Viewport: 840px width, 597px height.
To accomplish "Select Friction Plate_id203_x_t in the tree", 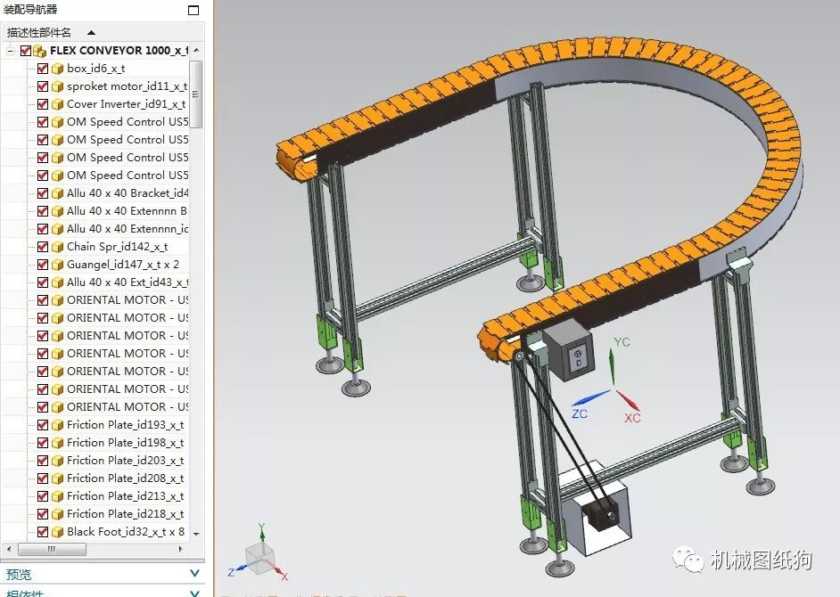I will 126,461.
